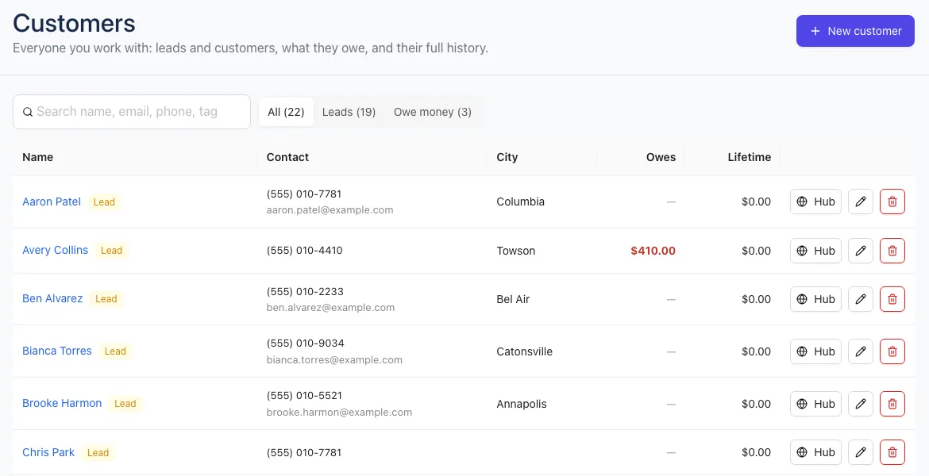The image size is (929, 476).
Task: Open Bianca Torres's customer page
Action: [57, 351]
